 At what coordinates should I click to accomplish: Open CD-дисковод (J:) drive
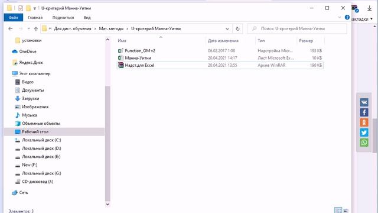[x=37, y=182]
